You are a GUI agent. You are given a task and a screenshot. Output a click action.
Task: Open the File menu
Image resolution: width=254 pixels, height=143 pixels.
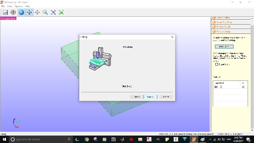(x=3, y=6)
